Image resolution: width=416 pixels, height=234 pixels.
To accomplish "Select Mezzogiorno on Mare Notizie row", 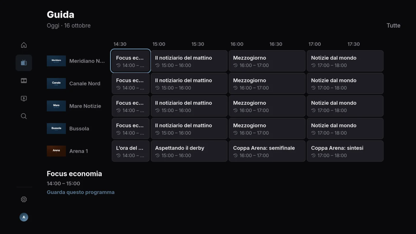I will click(x=267, y=106).
